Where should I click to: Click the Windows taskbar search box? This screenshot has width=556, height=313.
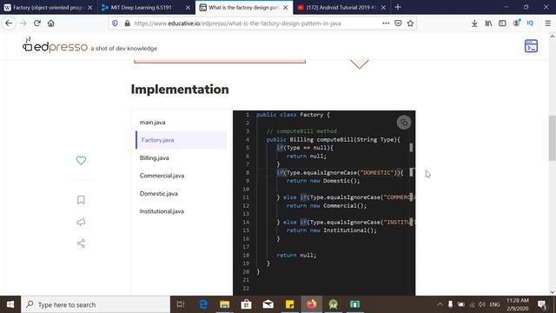tap(96, 304)
